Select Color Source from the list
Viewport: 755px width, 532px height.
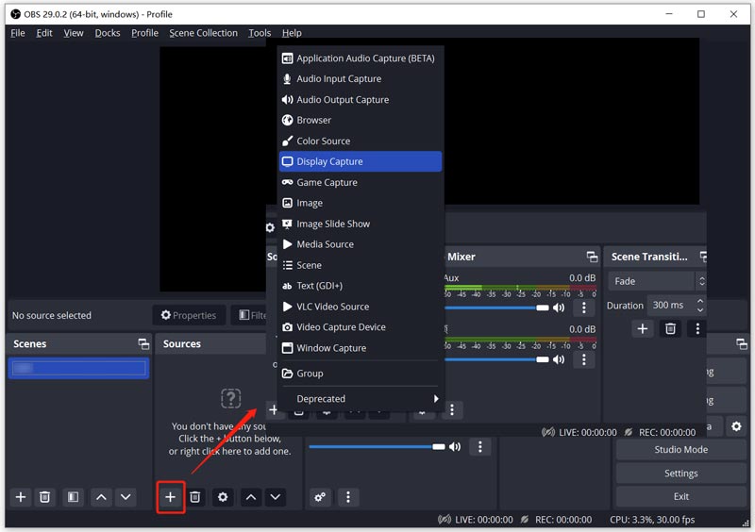tap(361, 141)
